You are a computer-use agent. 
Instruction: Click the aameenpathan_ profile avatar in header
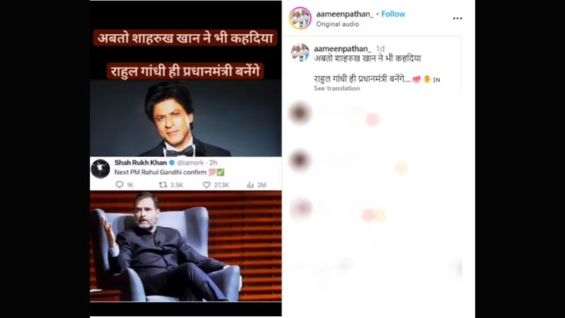pos(300,18)
